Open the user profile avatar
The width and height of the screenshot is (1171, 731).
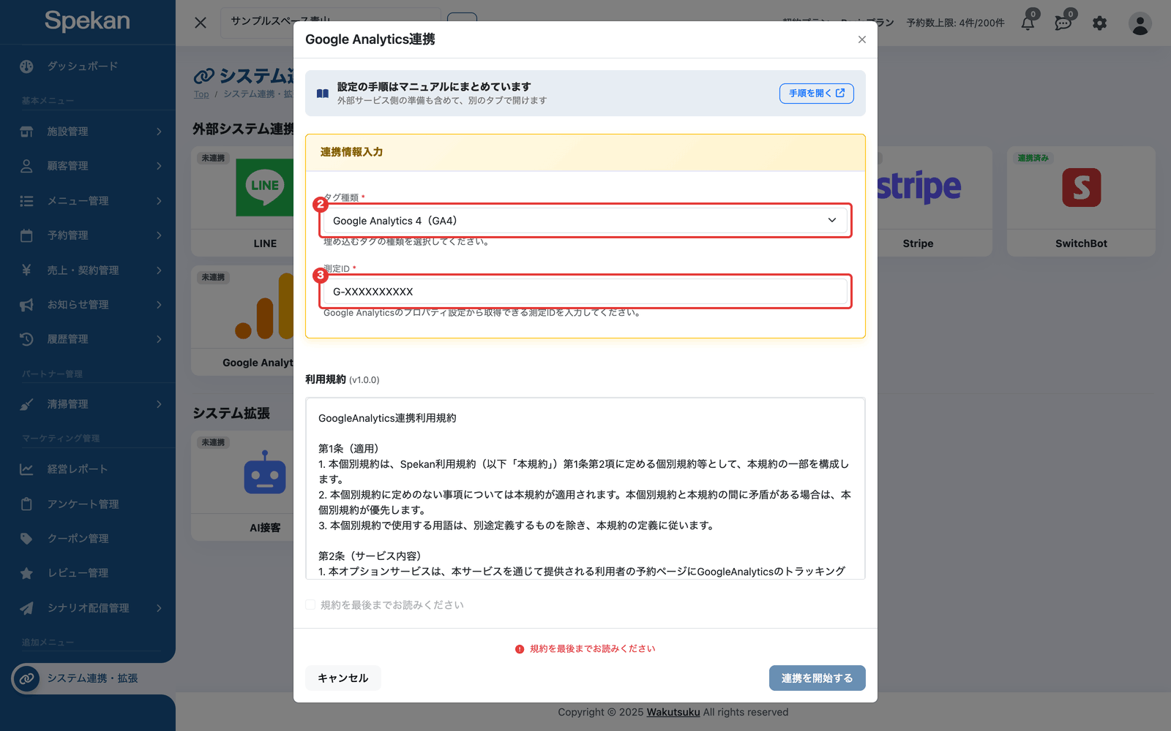[1140, 23]
